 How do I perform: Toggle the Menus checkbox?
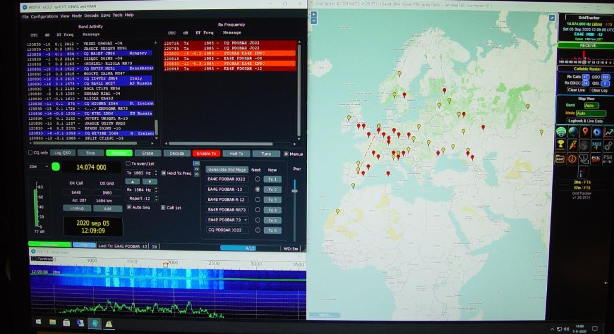[x=286, y=154]
